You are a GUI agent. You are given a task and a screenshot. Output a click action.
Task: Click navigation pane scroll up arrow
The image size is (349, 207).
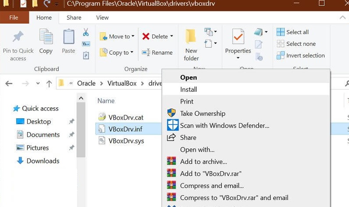81,98
